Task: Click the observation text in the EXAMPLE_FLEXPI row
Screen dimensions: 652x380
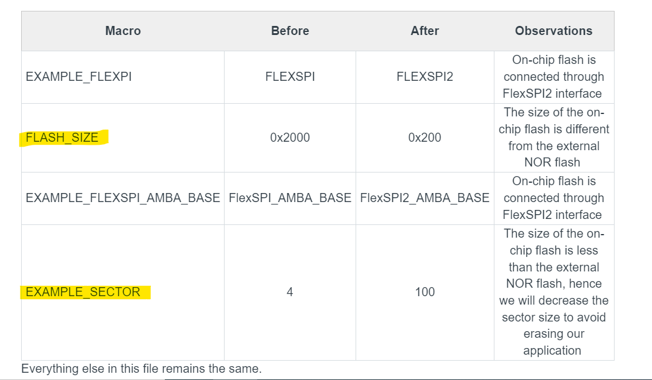Action: pyautogui.click(x=554, y=77)
